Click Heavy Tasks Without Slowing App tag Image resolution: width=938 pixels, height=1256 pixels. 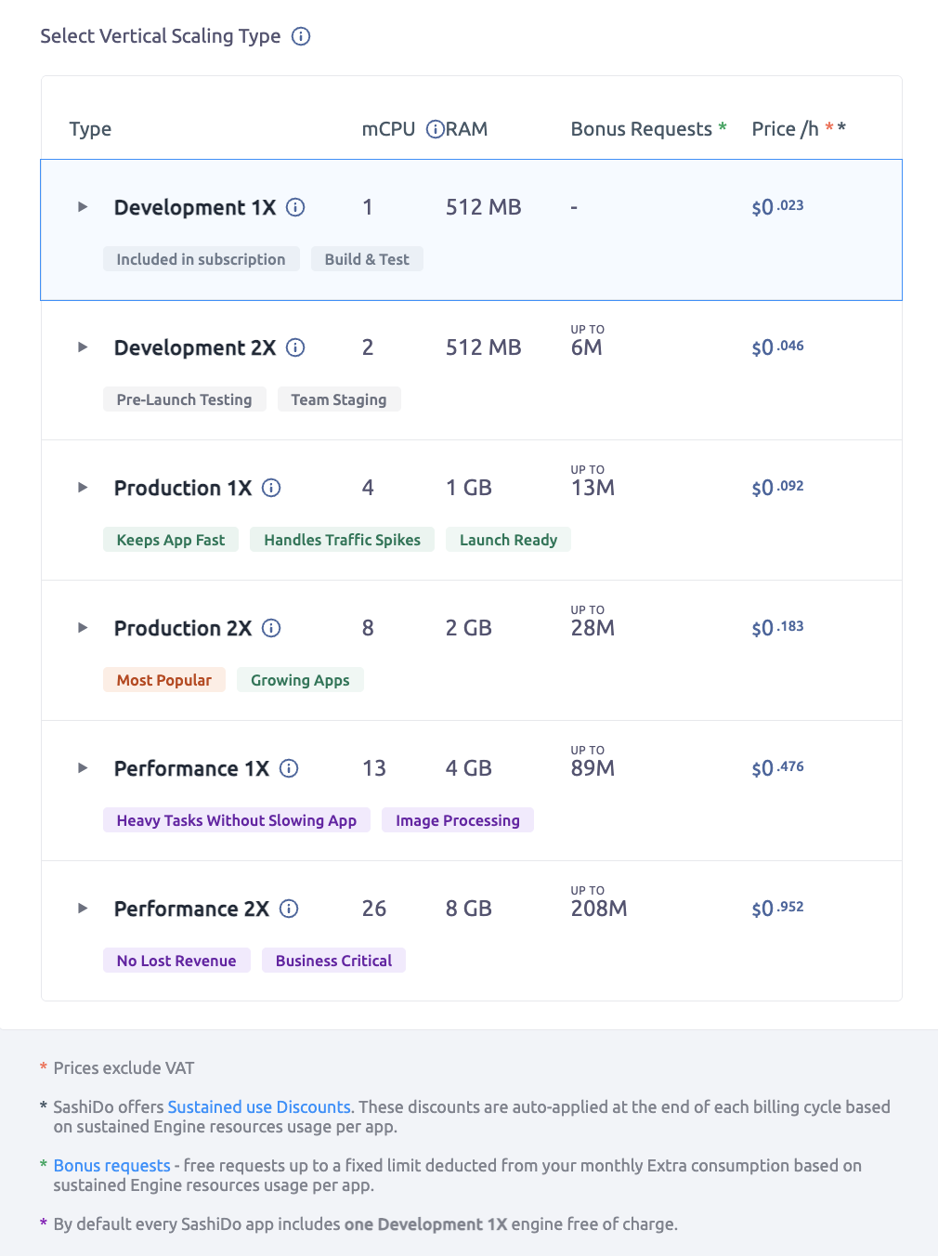(x=237, y=820)
